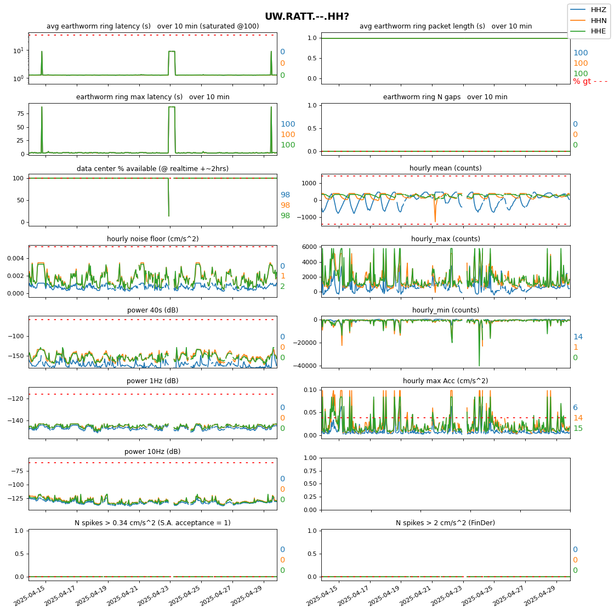Click the 'power 40s (dB)' title
Image resolution: width=614 pixels, height=614 pixels.
click(x=153, y=310)
